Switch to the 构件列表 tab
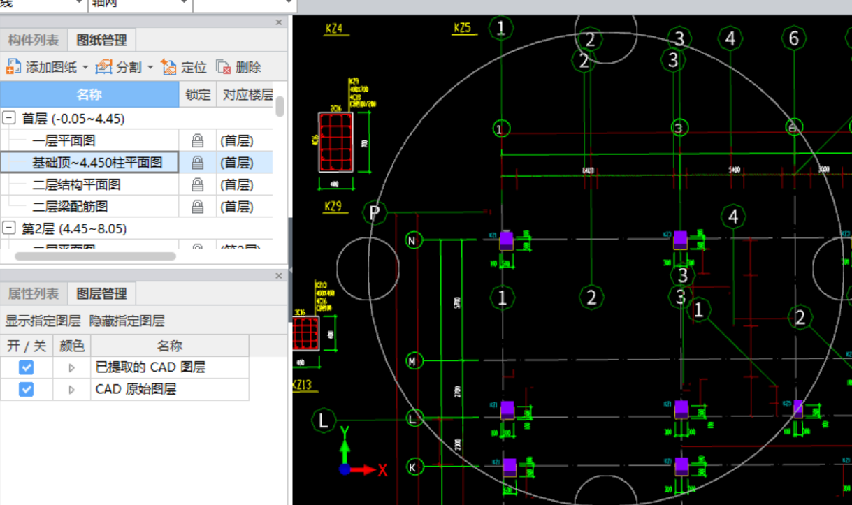The height and width of the screenshot is (505, 852). [x=34, y=40]
